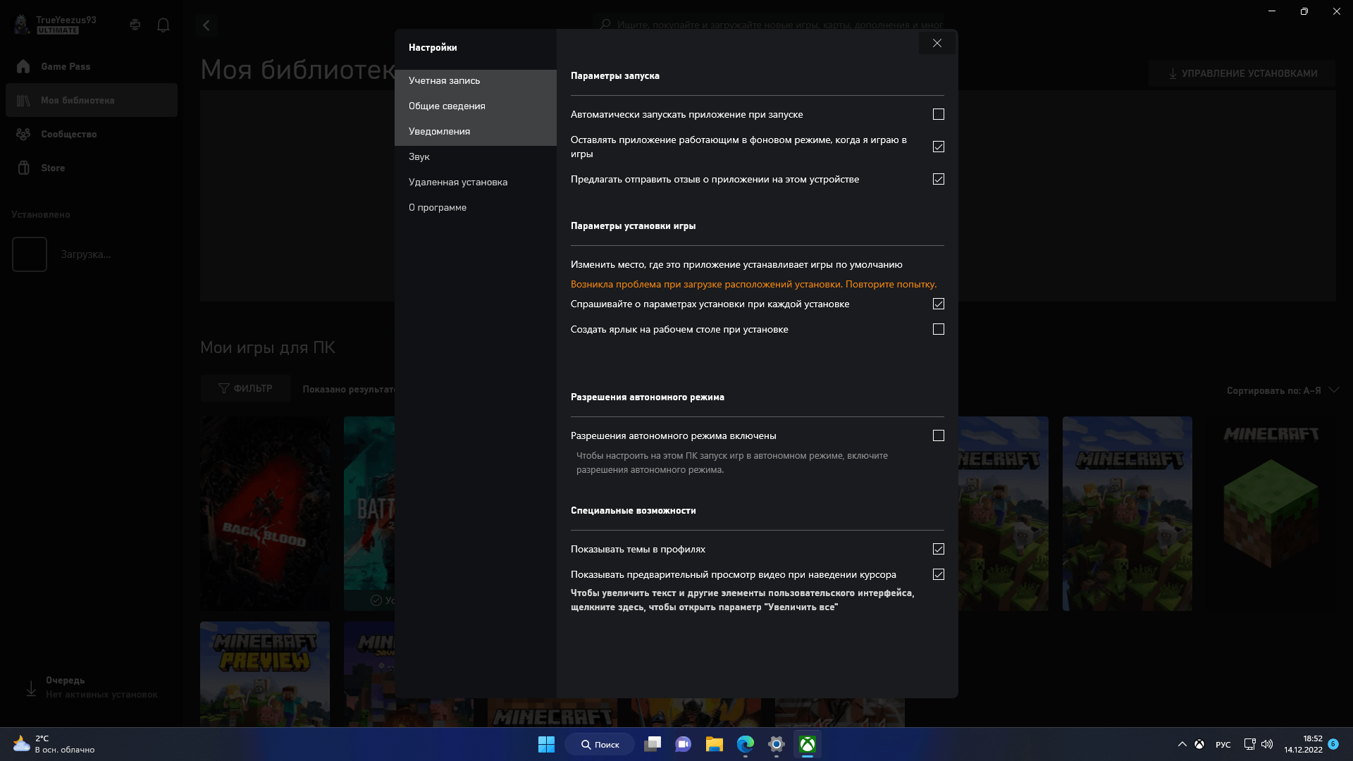Open Minecraft Preview game tile
This screenshot has width=1353, height=761.
(x=265, y=674)
